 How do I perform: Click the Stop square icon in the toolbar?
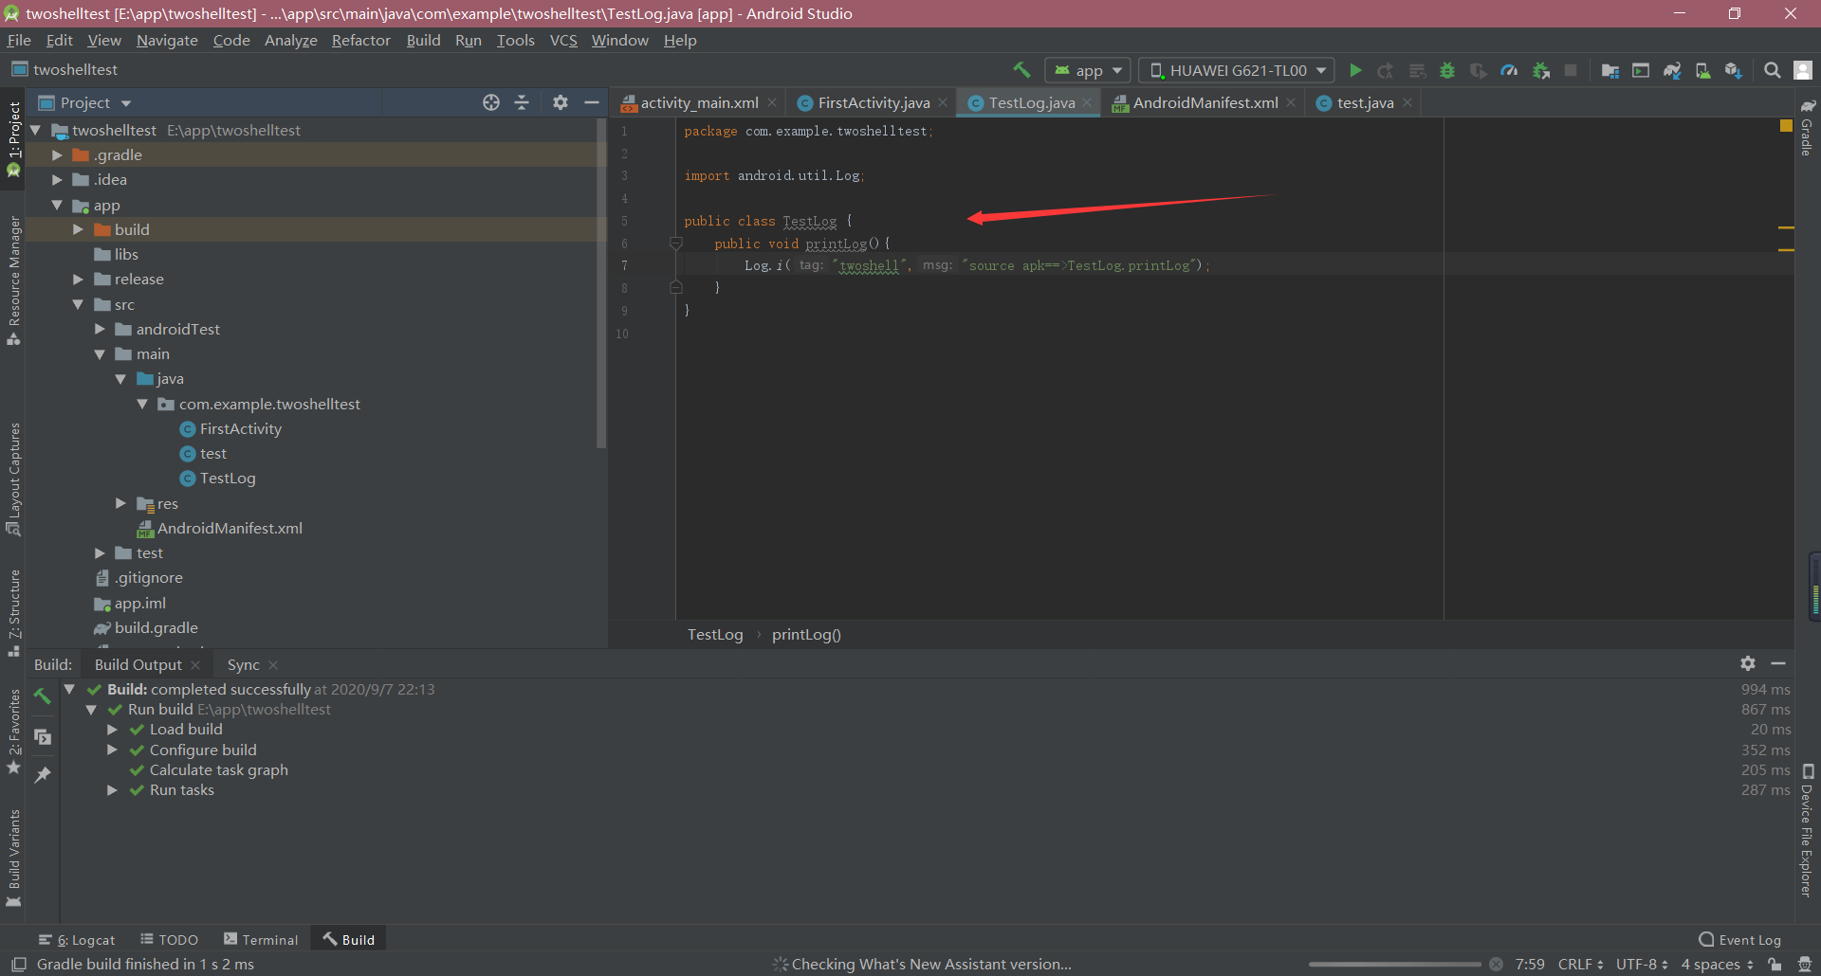1571,70
